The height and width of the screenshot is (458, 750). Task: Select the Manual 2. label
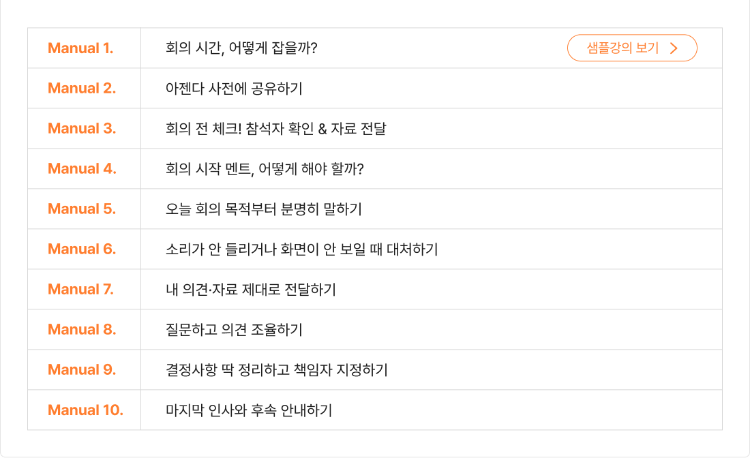(82, 88)
